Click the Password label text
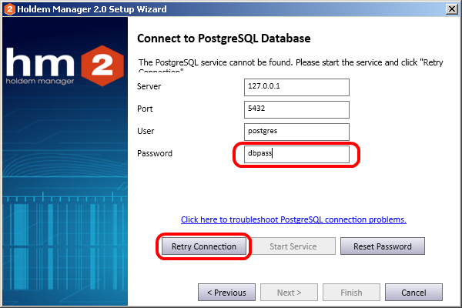462x308 pixels. 155,153
